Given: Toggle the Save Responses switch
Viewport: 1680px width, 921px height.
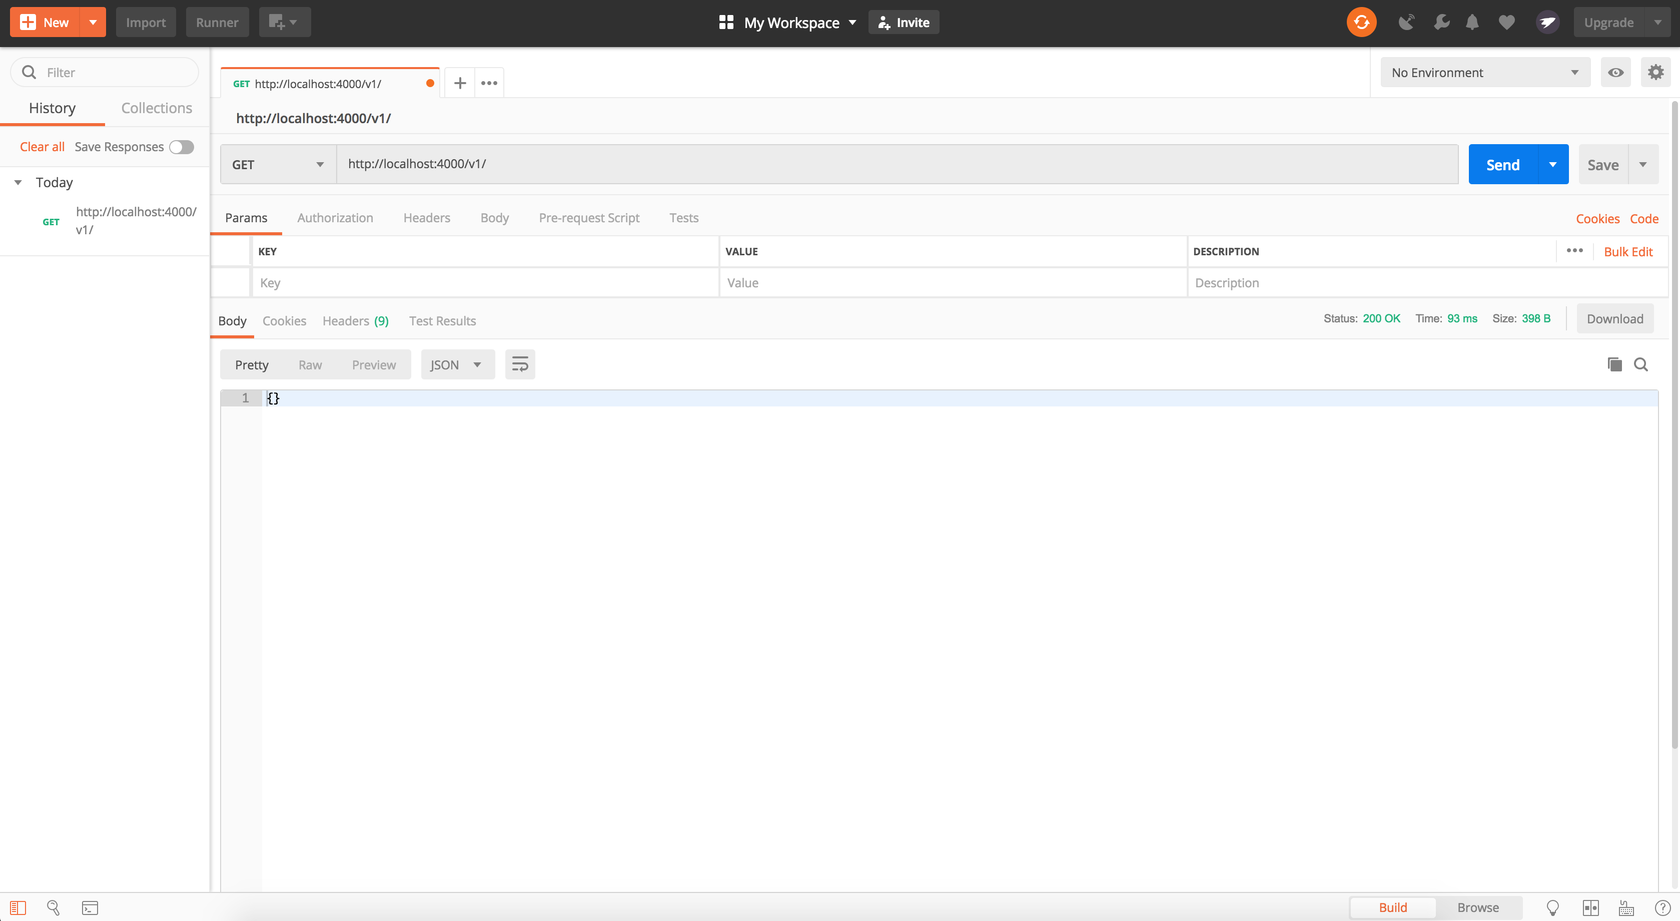Looking at the screenshot, I should (181, 147).
